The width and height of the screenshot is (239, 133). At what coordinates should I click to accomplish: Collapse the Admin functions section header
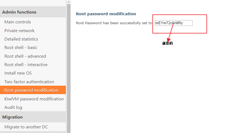tap(19, 12)
